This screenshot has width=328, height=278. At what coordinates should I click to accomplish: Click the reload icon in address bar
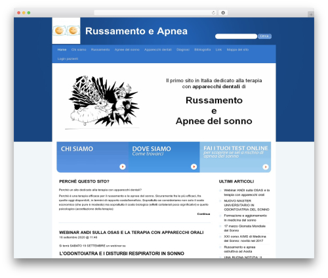tap(213, 13)
